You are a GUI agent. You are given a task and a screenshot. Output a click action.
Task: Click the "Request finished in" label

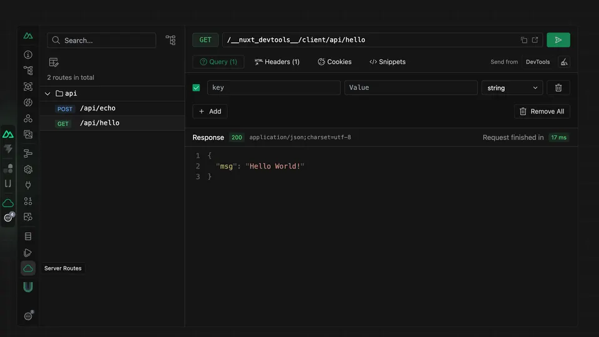513,137
